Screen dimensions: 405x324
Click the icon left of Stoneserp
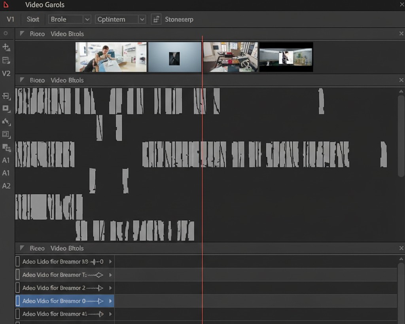click(156, 19)
